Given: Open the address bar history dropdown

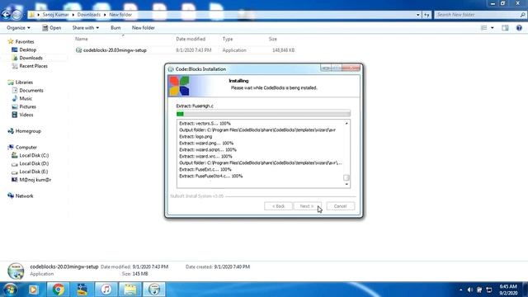Looking at the screenshot, I should click(418, 15).
